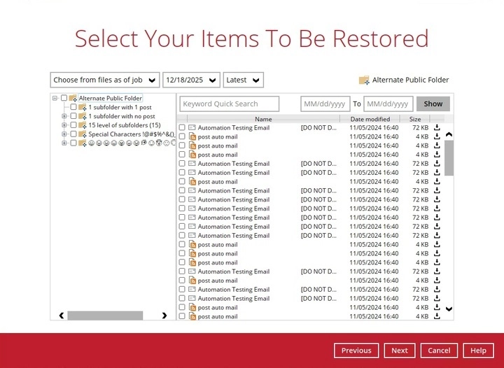Open Help from the bottom bar

pos(478,351)
